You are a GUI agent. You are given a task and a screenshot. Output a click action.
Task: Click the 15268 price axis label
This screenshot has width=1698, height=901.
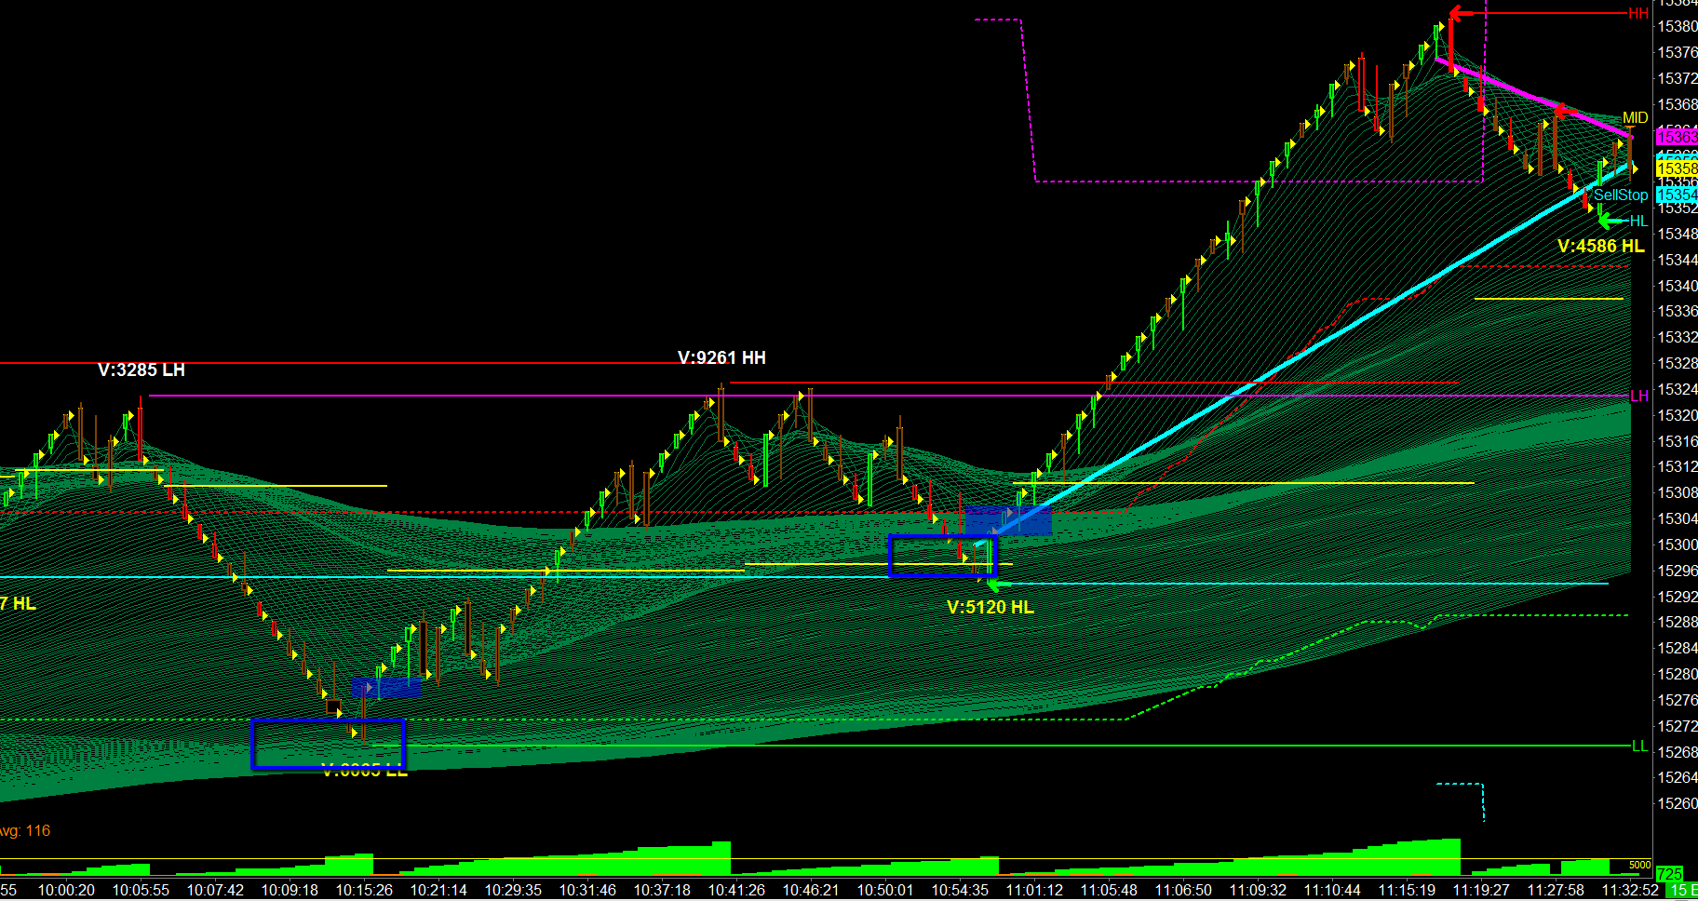1678,752
